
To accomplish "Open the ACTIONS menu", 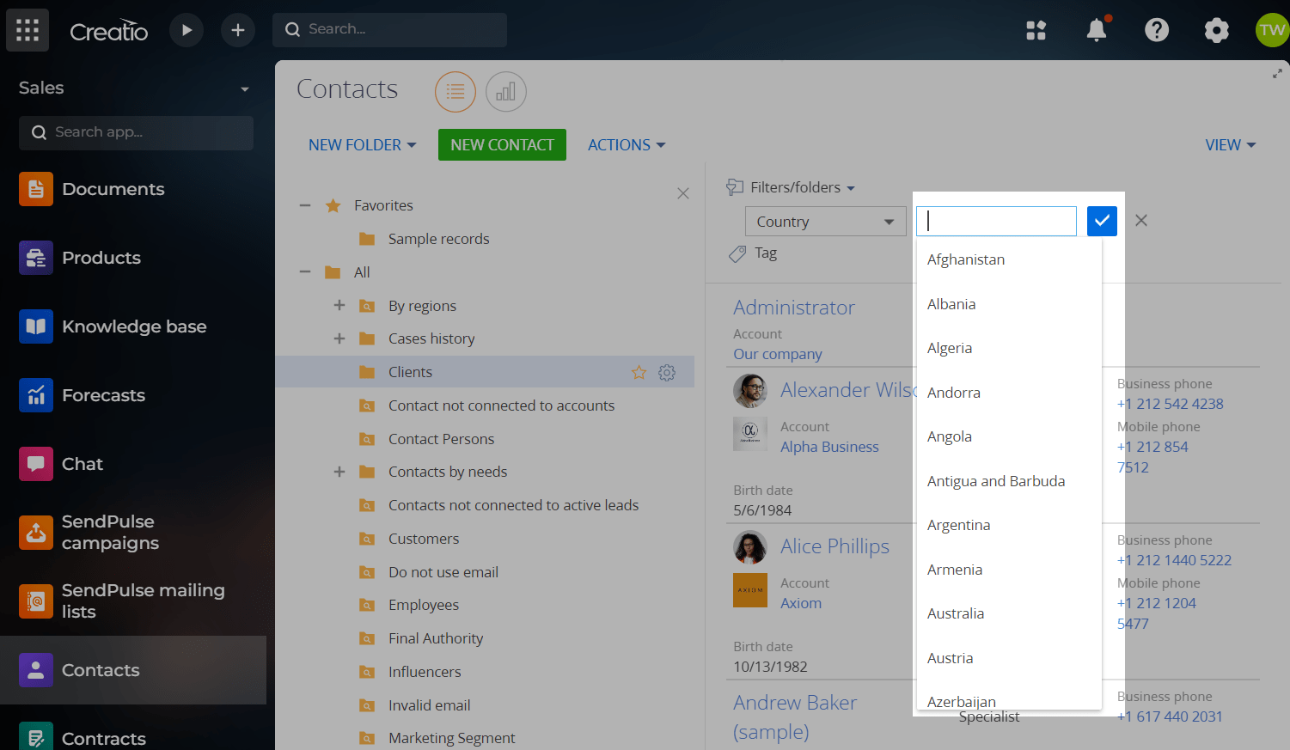I will 626,145.
